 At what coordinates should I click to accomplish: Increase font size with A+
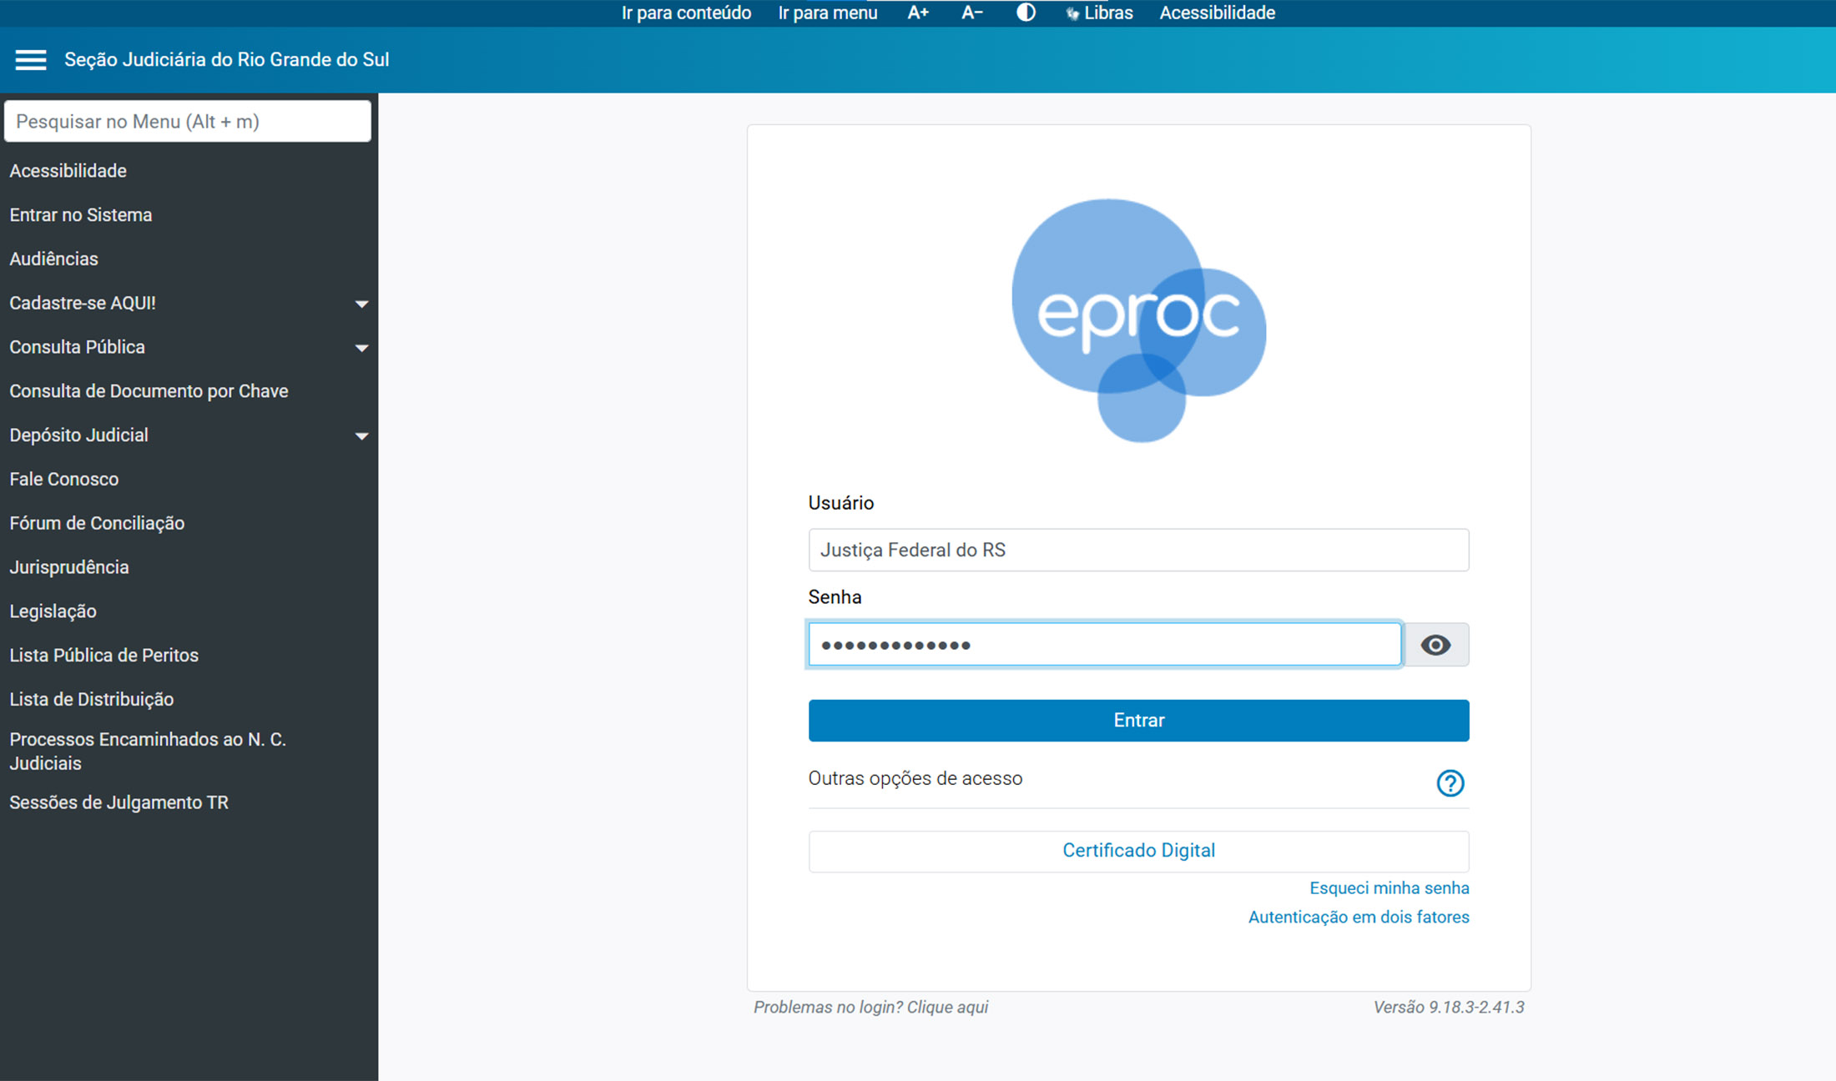(918, 13)
